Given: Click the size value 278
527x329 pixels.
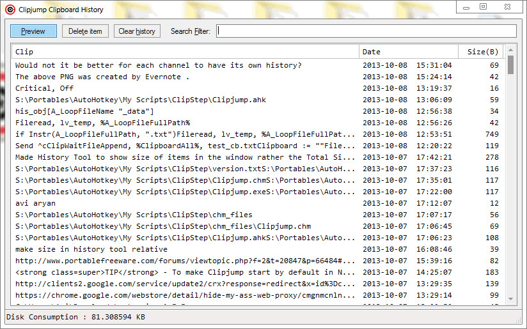Looking at the screenshot, I should 492,157.
